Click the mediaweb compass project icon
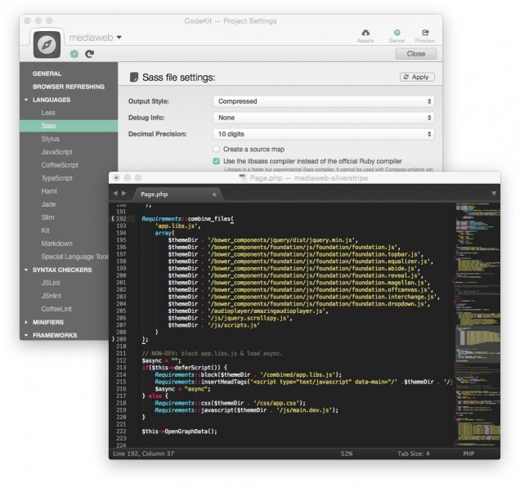This screenshot has height=483, width=520. (47, 44)
